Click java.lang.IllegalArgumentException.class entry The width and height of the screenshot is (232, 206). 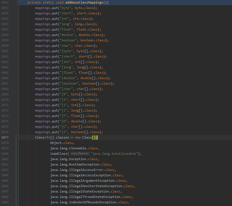tap(88, 181)
